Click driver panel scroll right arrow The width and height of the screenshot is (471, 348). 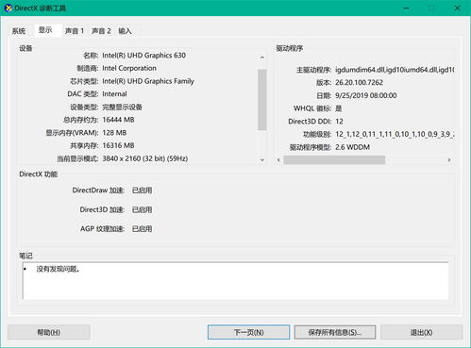pyautogui.click(x=449, y=160)
